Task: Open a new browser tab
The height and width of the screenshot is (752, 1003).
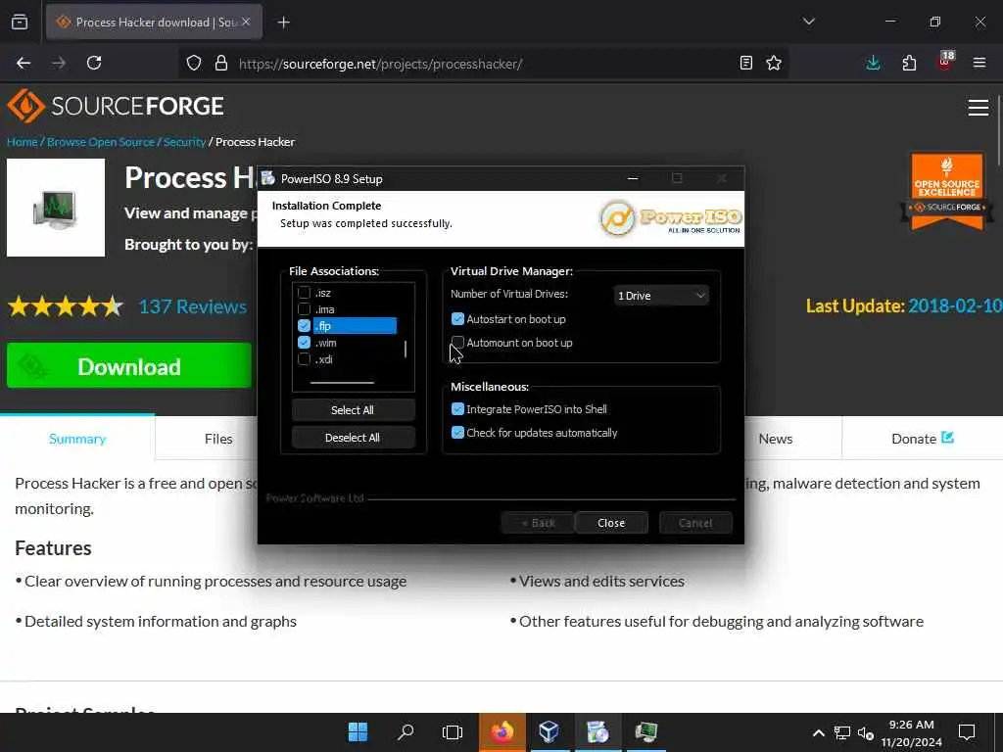Action: [x=284, y=23]
